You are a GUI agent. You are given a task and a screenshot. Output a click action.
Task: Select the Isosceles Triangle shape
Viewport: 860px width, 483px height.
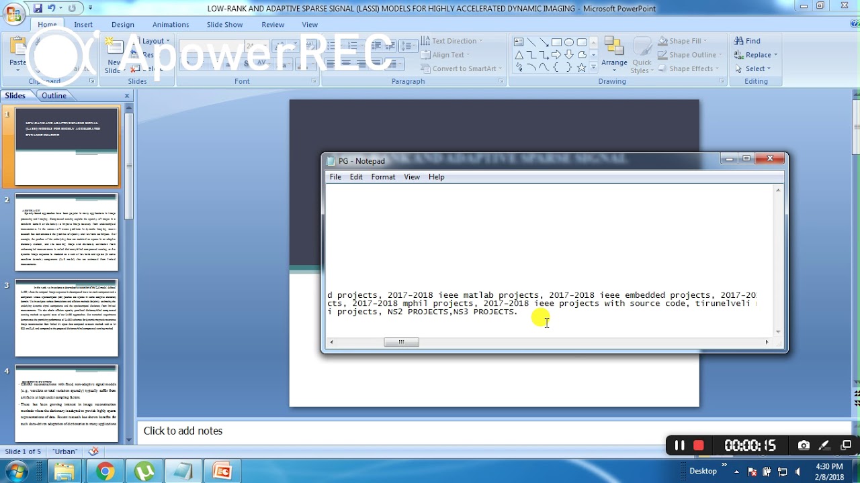click(x=519, y=55)
